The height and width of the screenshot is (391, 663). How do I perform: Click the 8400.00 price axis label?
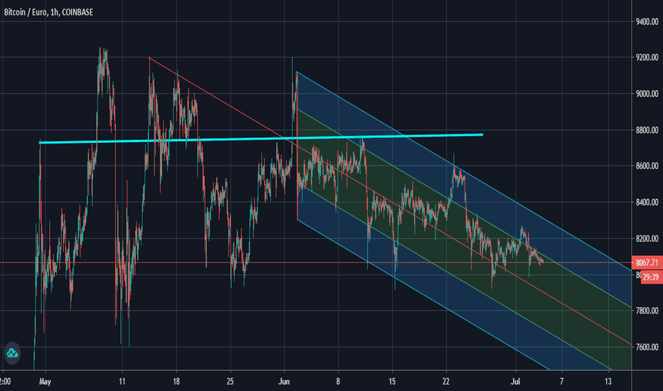pyautogui.click(x=647, y=202)
